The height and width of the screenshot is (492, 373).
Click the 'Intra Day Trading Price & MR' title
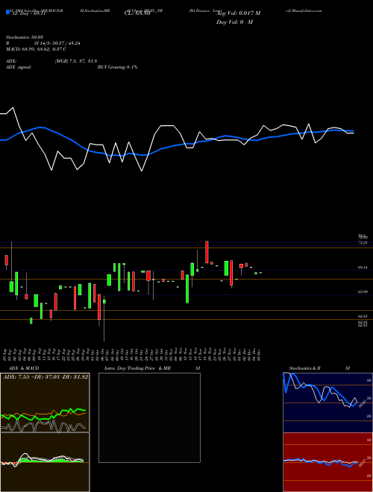click(x=137, y=368)
